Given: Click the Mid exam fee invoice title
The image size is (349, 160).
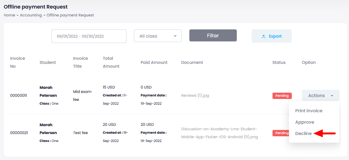Looking at the screenshot, I should click(82, 95).
